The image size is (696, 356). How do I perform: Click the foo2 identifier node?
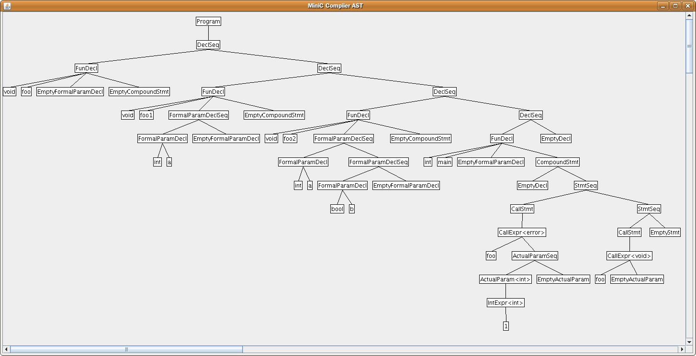click(290, 139)
